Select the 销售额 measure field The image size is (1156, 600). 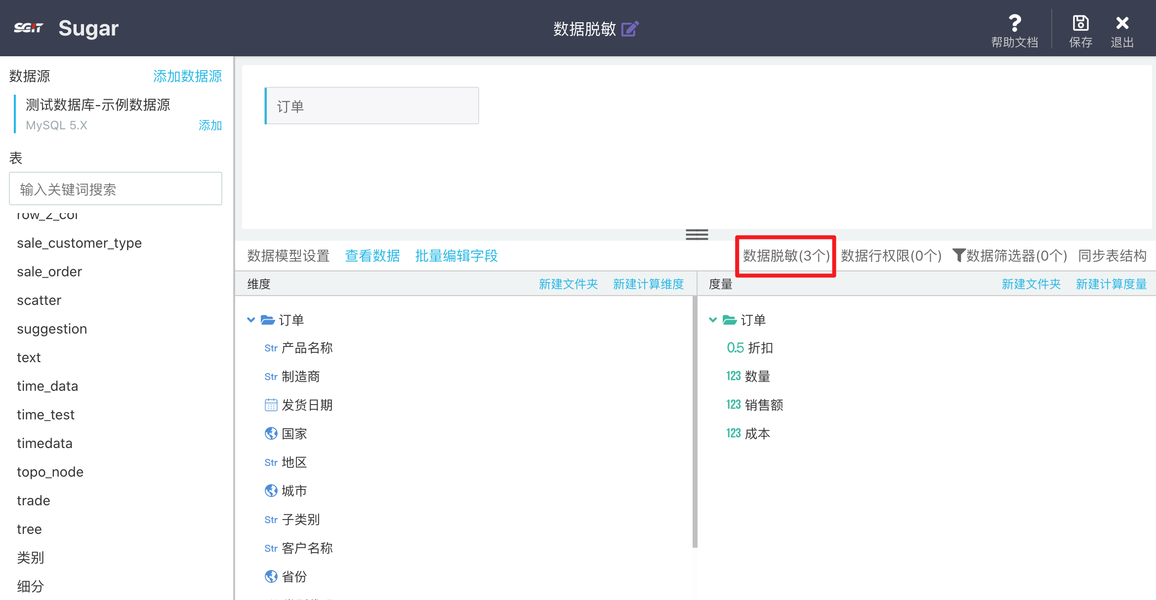click(764, 405)
